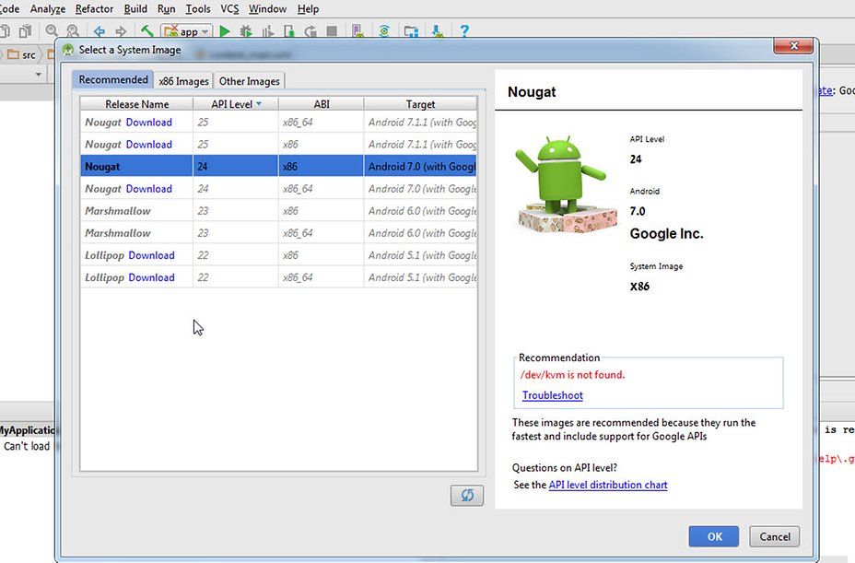This screenshot has height=563, width=855.
Task: Open the Build menu
Action: pyautogui.click(x=135, y=8)
